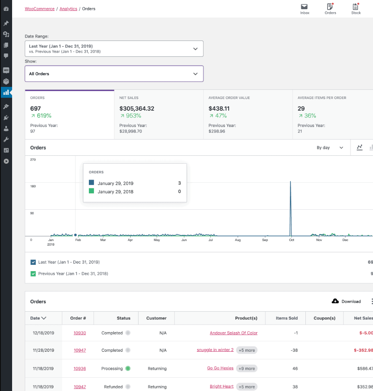Viewport: 373px width, 391px height.
Task: Open the WordPress Dashboard sidebar icon
Action: 6,9
